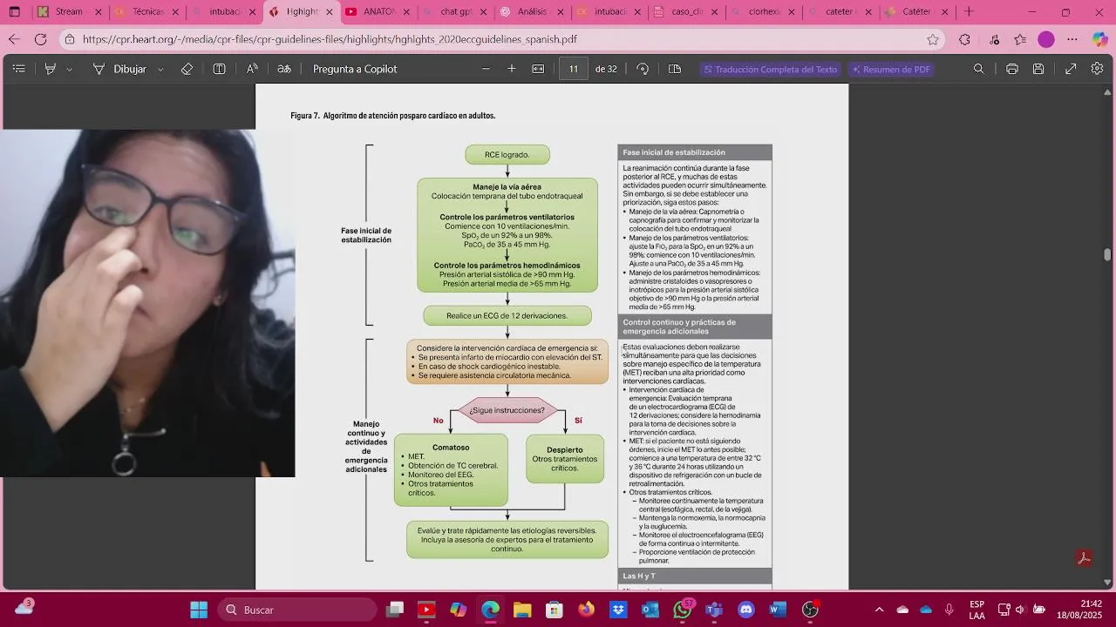Open File Explorer from taskbar
1116x627 pixels.
click(x=522, y=610)
